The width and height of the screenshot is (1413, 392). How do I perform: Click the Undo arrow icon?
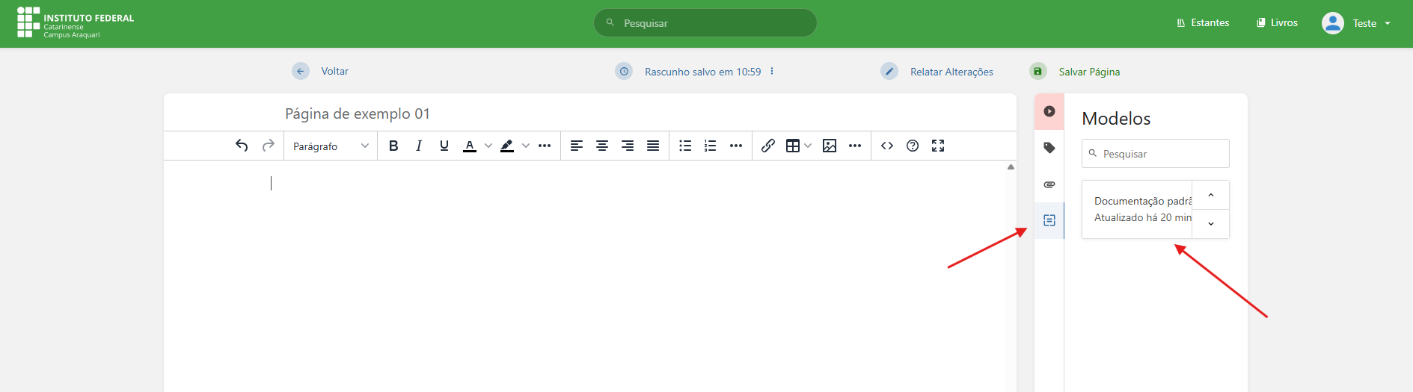point(242,146)
